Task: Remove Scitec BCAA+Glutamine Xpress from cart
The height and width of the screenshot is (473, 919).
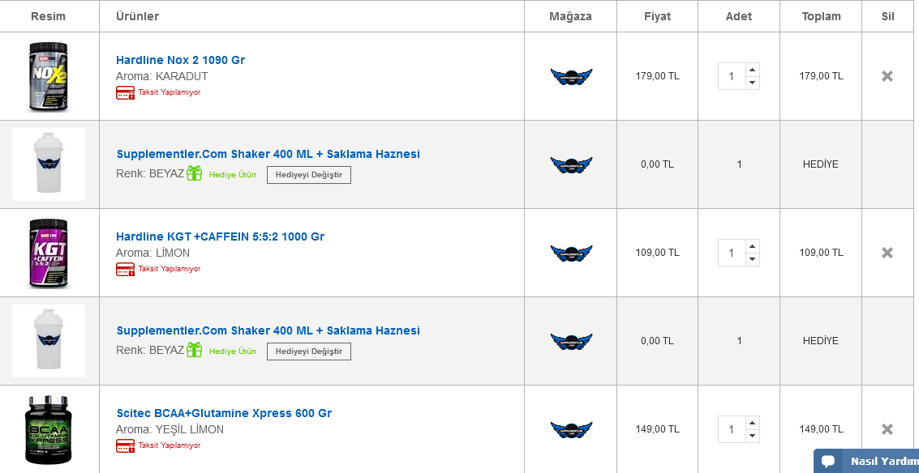Action: (x=887, y=429)
